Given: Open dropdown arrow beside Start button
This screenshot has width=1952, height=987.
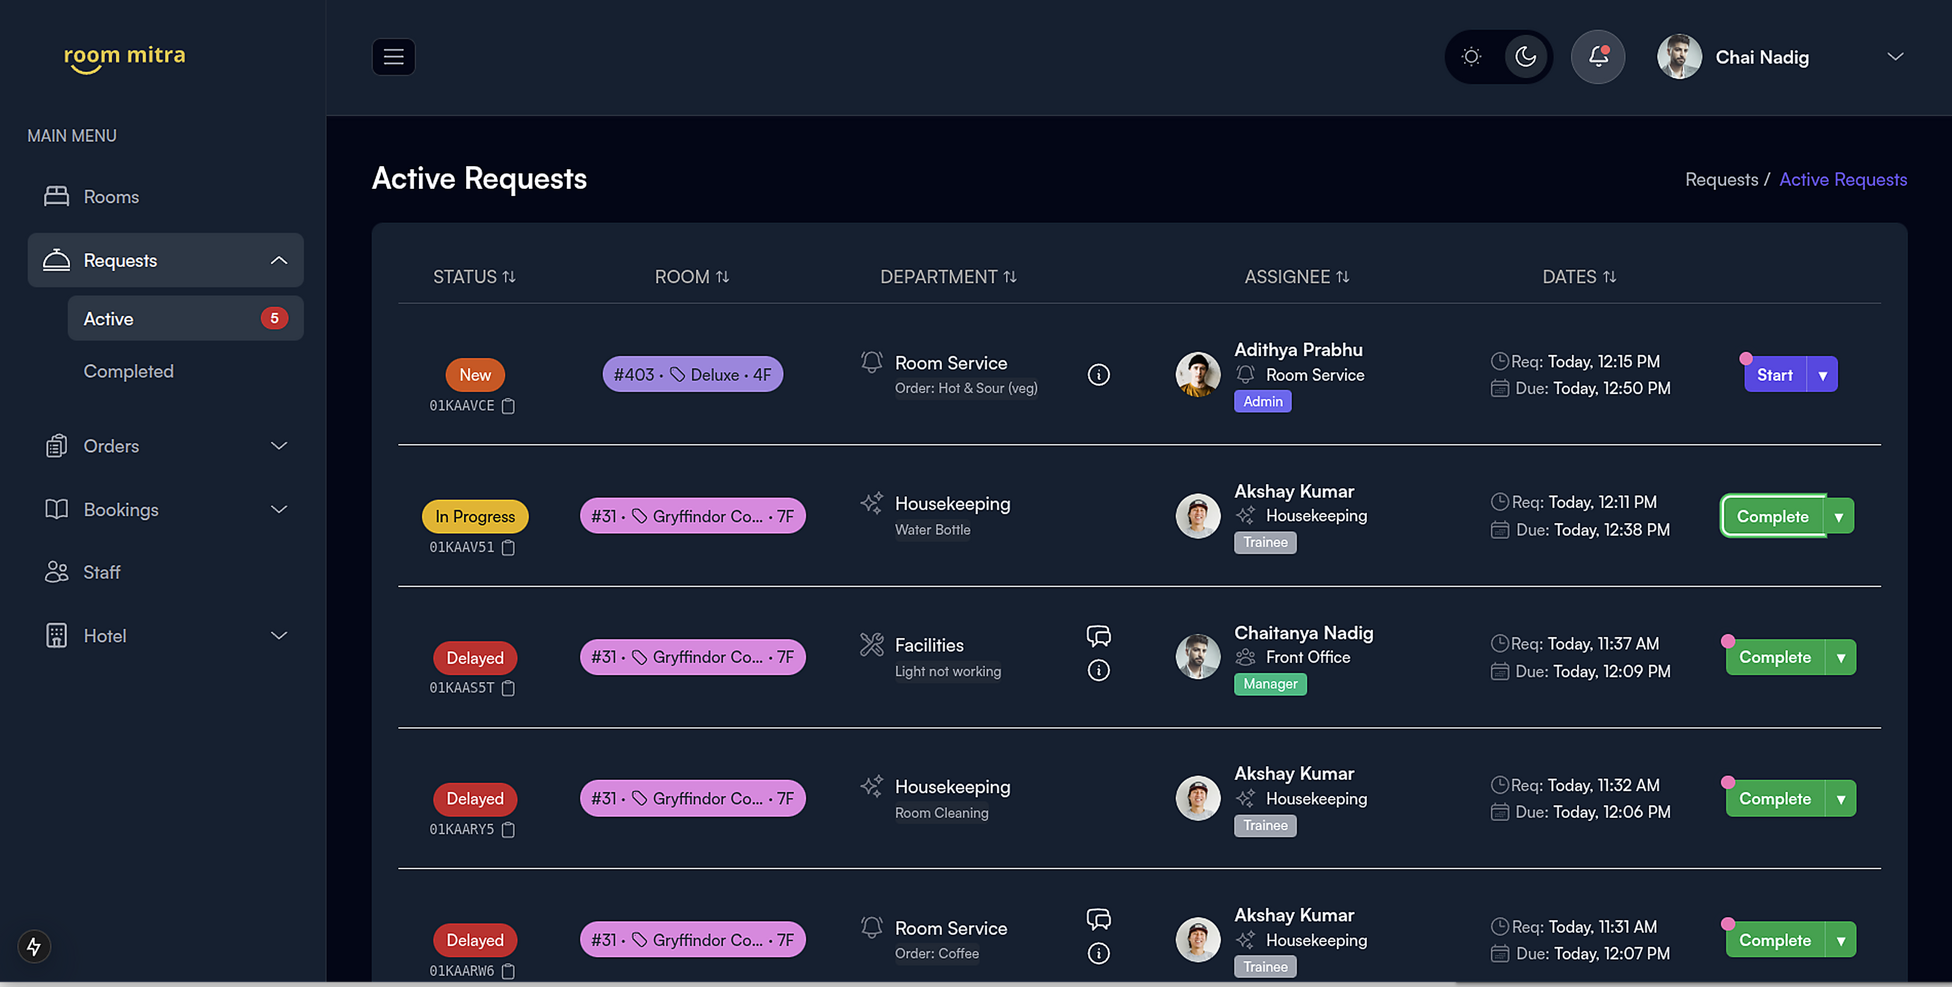Looking at the screenshot, I should (1823, 376).
